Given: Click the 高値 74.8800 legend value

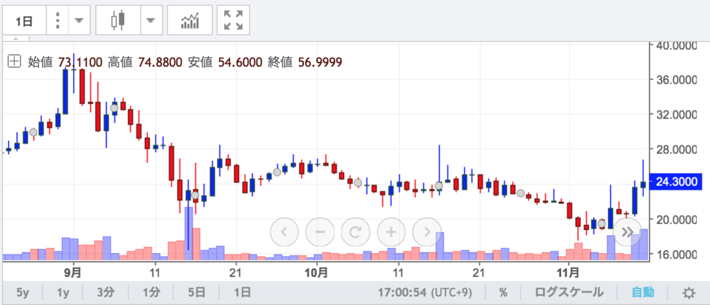Looking at the screenshot, I should click(145, 62).
